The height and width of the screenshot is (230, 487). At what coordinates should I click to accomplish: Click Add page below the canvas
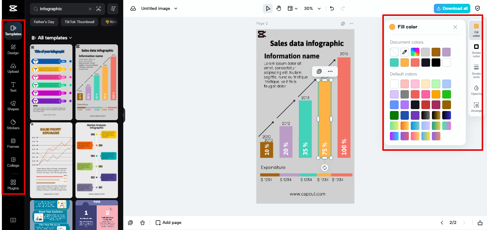click(x=168, y=222)
